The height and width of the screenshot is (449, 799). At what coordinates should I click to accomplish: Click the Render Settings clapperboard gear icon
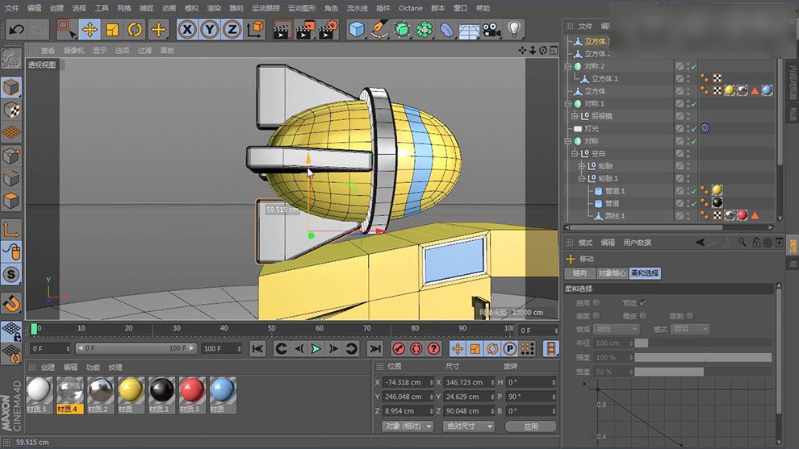pos(328,30)
